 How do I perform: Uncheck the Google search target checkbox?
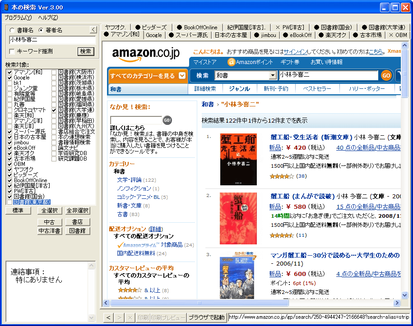10,78
